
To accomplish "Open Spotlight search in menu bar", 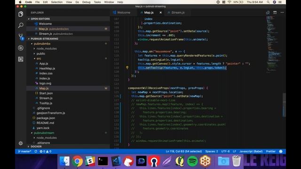I will pyautogui.click(x=268, y=2).
